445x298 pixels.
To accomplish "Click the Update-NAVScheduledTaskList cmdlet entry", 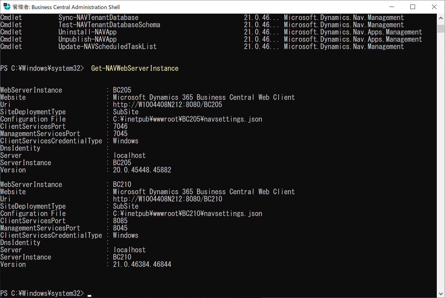I will tap(107, 46).
